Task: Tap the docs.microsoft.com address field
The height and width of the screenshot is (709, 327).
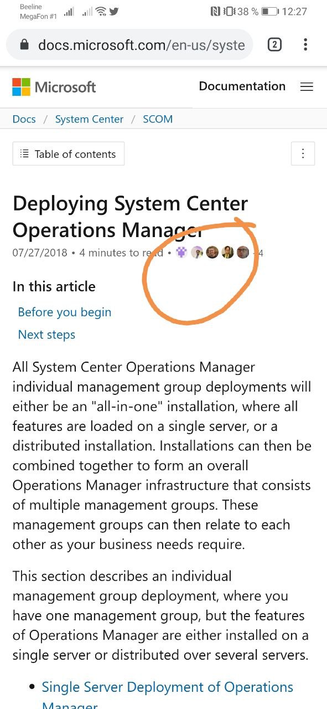Action: [129, 45]
